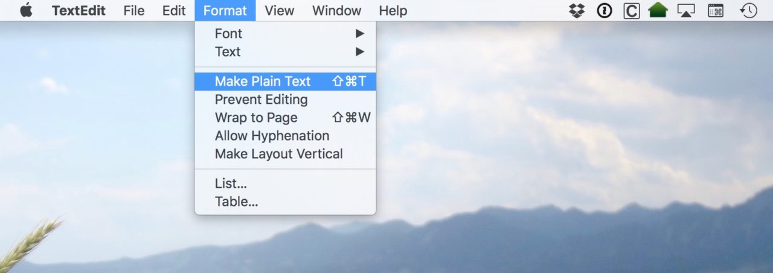Open the Apple menu
Screen dimensions: 773x273
point(26,10)
